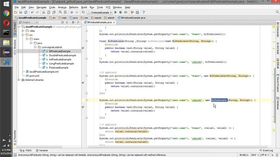280x157 pixels.
Task: Open the Event Log
Action: (x=266, y=150)
